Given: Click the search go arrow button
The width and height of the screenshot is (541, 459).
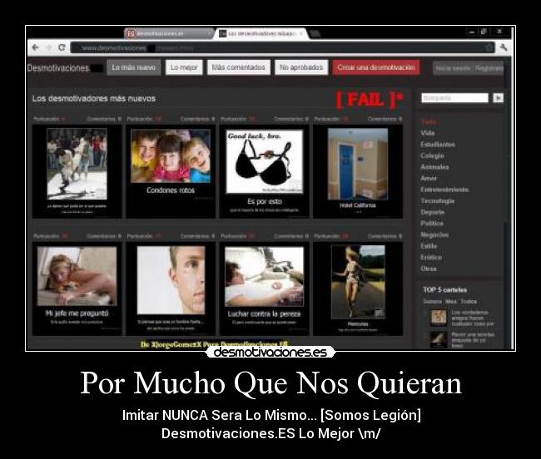Looking at the screenshot, I should [x=498, y=98].
